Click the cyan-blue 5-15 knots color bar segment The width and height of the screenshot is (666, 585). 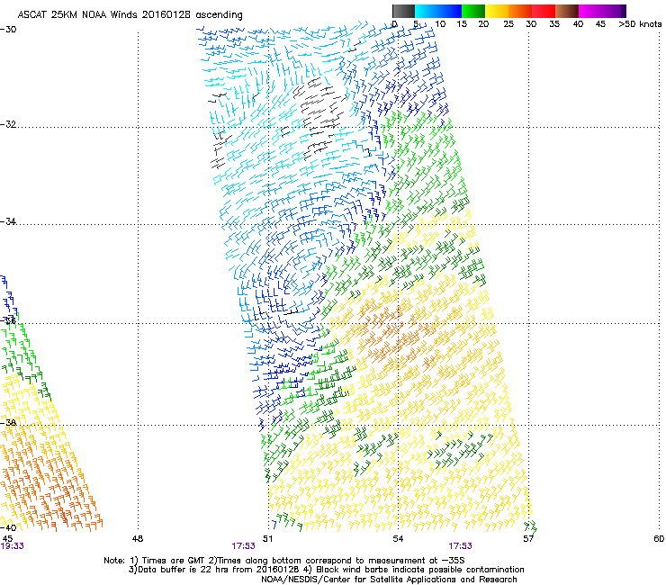pyautogui.click(x=438, y=11)
